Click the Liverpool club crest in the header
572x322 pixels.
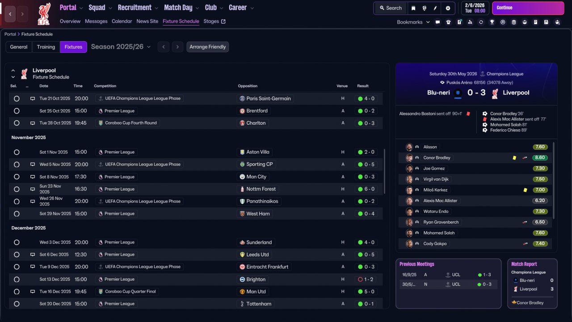pos(44,13)
